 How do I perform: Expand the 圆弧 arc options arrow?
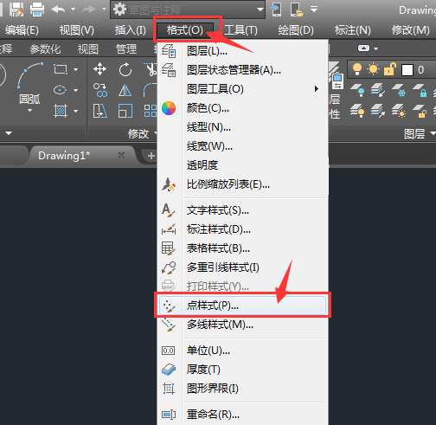[x=29, y=110]
